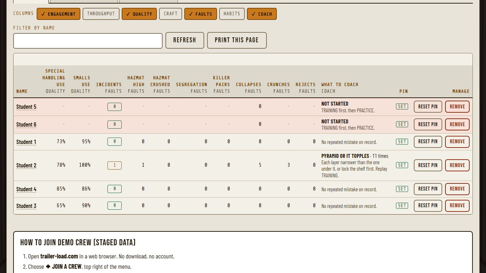The height and width of the screenshot is (273, 486).
Task: Toggle the Faults column chip
Action: click(200, 14)
